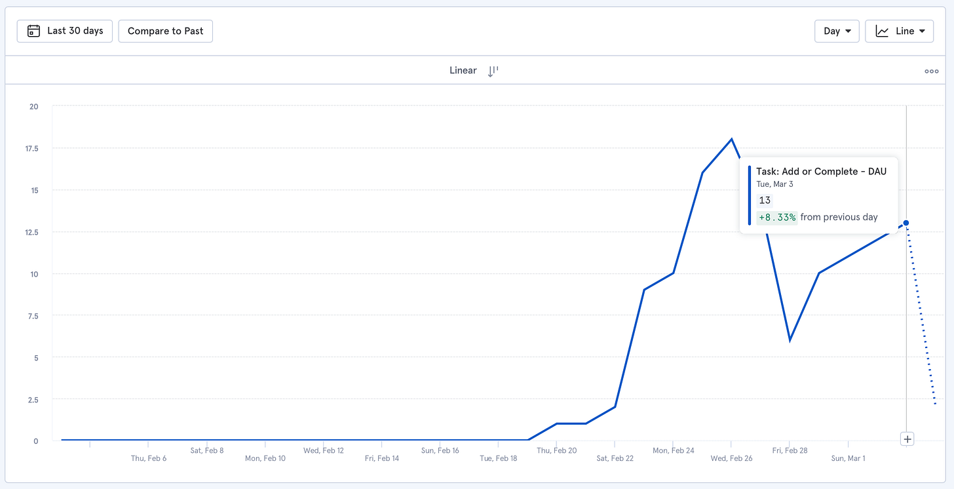The height and width of the screenshot is (489, 954).
Task: Click the Thu, Feb 6 x-axis label
Action: tap(149, 458)
